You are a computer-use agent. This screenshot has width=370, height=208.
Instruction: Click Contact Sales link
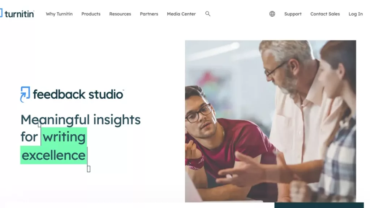point(325,14)
